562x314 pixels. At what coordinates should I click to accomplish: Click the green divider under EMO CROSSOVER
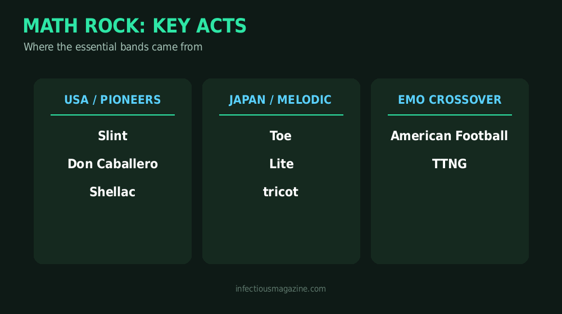[450, 115]
